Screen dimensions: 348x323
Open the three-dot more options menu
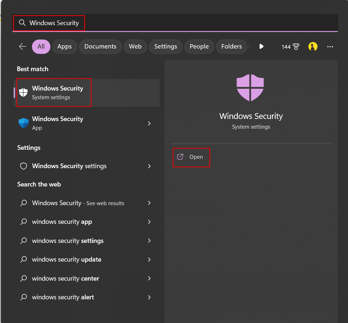coord(330,47)
